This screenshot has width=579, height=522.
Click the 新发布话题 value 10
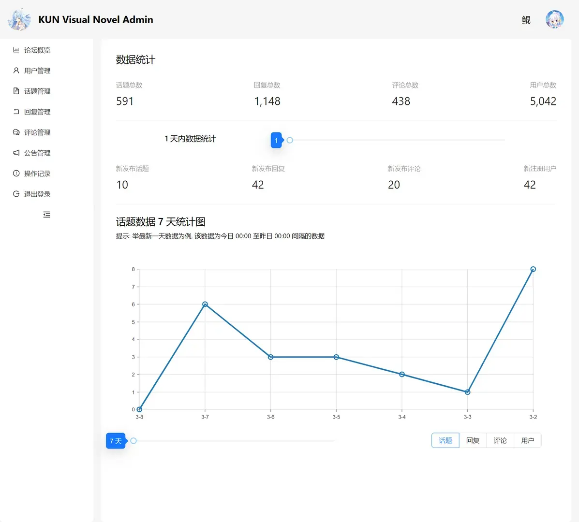[122, 185]
